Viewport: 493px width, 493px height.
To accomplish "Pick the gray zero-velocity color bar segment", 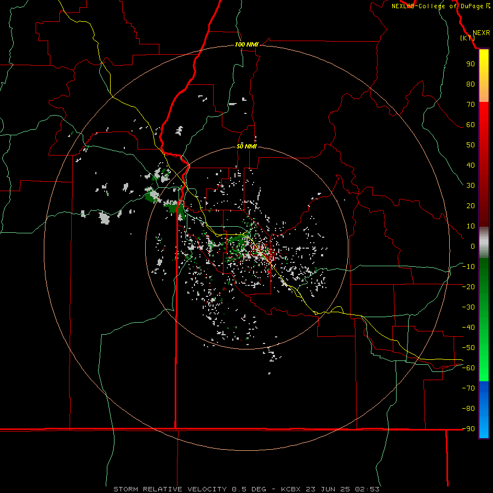I will [484, 243].
